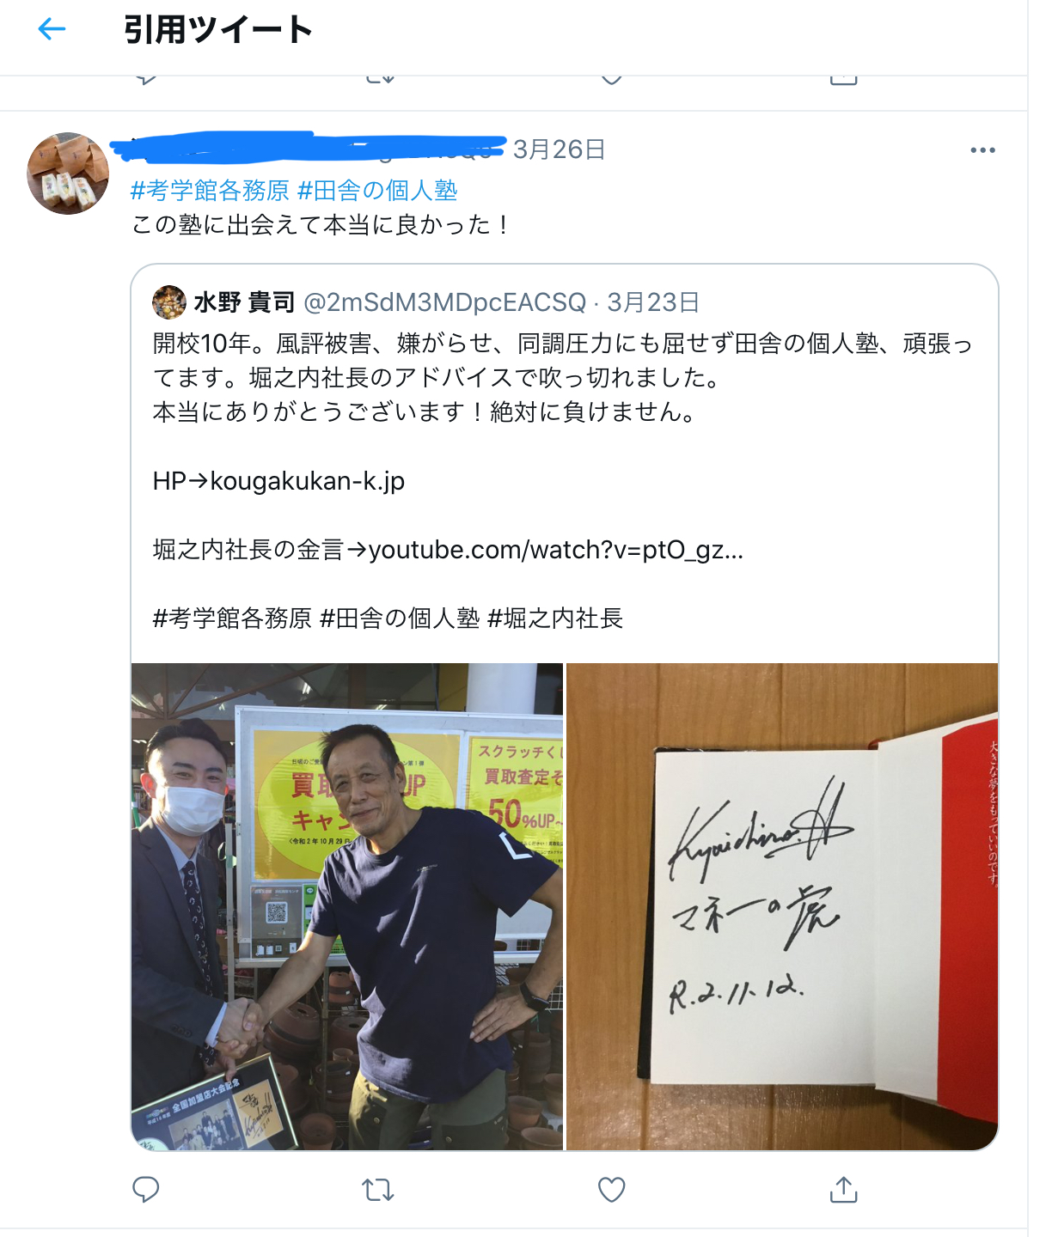The width and height of the screenshot is (1052, 1237).
Task: Click the partially hidden share icon at top
Action: click(x=844, y=80)
